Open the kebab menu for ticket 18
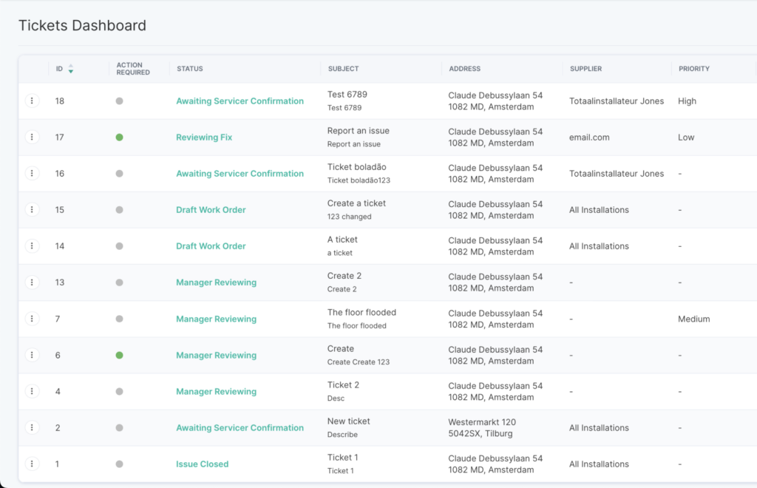The height and width of the screenshot is (488, 757). 32,101
